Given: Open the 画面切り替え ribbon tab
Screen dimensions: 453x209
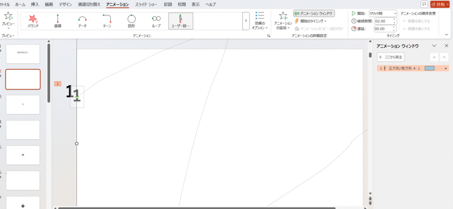Looking at the screenshot, I should (x=88, y=4).
